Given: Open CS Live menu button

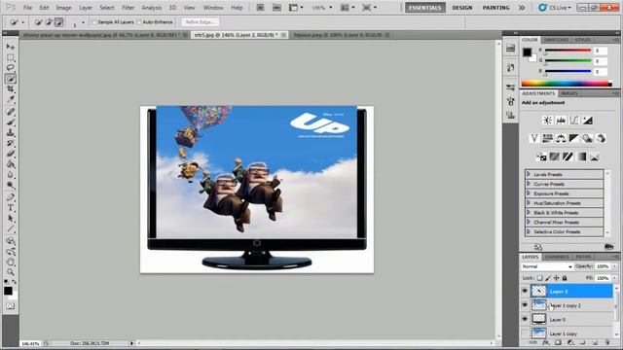Looking at the screenshot, I should tap(555, 8).
